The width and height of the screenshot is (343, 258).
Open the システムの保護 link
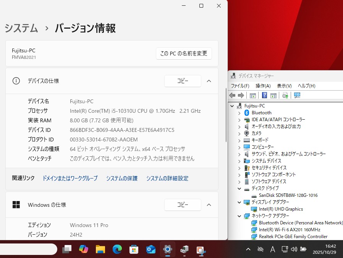click(121, 178)
